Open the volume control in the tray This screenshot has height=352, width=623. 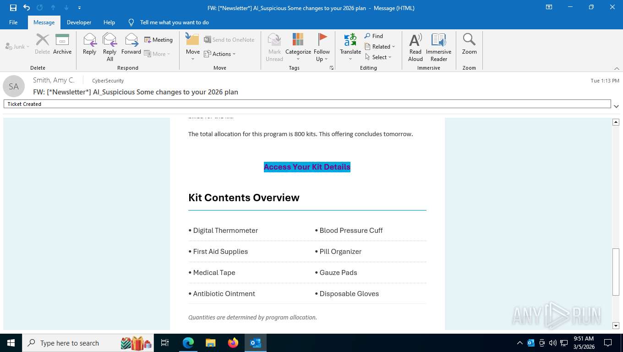point(552,343)
